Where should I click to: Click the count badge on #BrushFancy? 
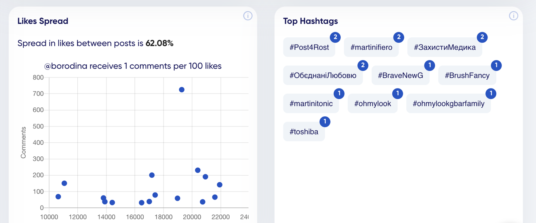496,66
